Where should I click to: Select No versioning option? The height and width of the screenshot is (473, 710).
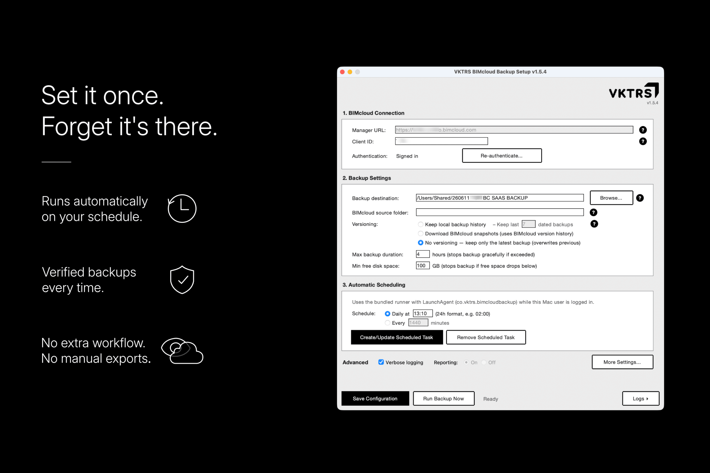pos(420,243)
